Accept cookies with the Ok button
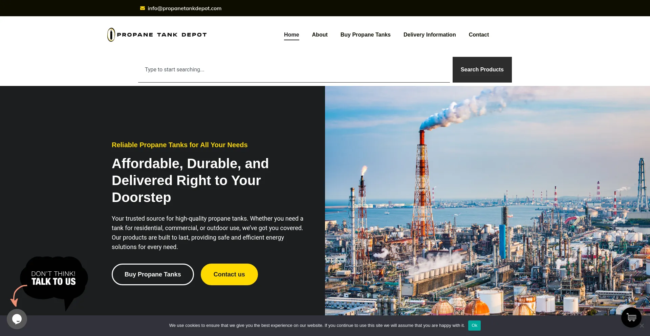Viewport: 650px width, 336px height. coord(474,326)
